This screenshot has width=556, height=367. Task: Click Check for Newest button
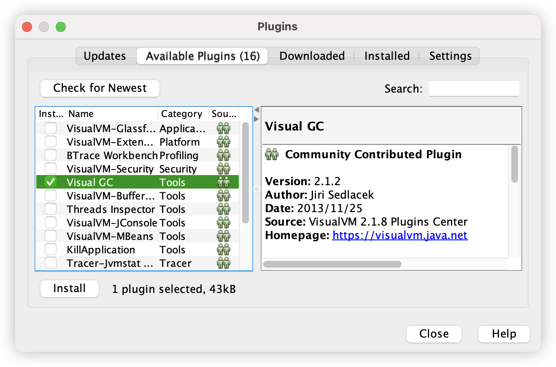tap(100, 88)
